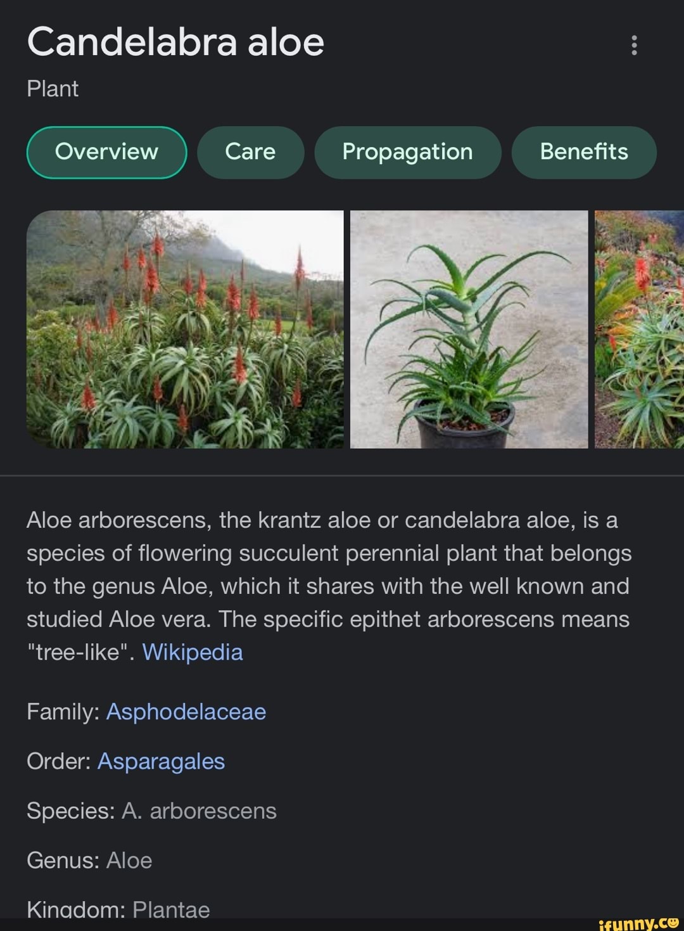Show the Benefits tab
684x931 pixels.
[x=583, y=152]
